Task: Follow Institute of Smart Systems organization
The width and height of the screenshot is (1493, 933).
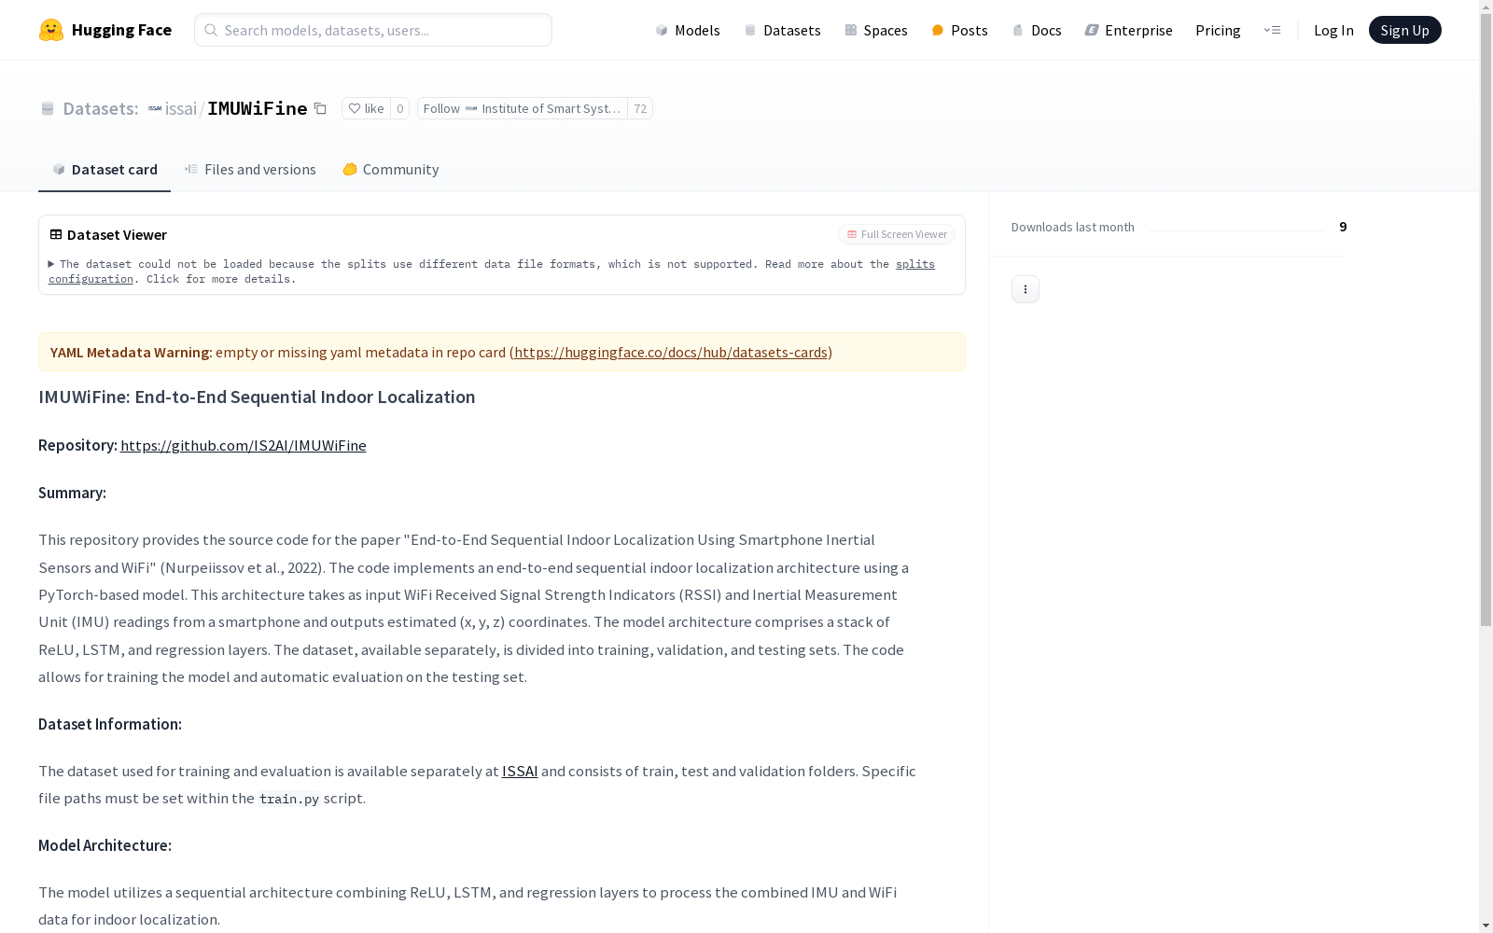Action: coord(522,108)
